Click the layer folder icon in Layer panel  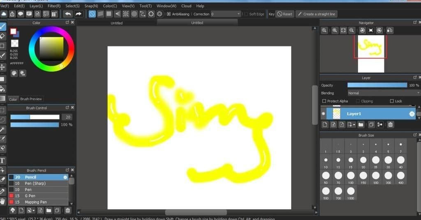[x=361, y=125]
